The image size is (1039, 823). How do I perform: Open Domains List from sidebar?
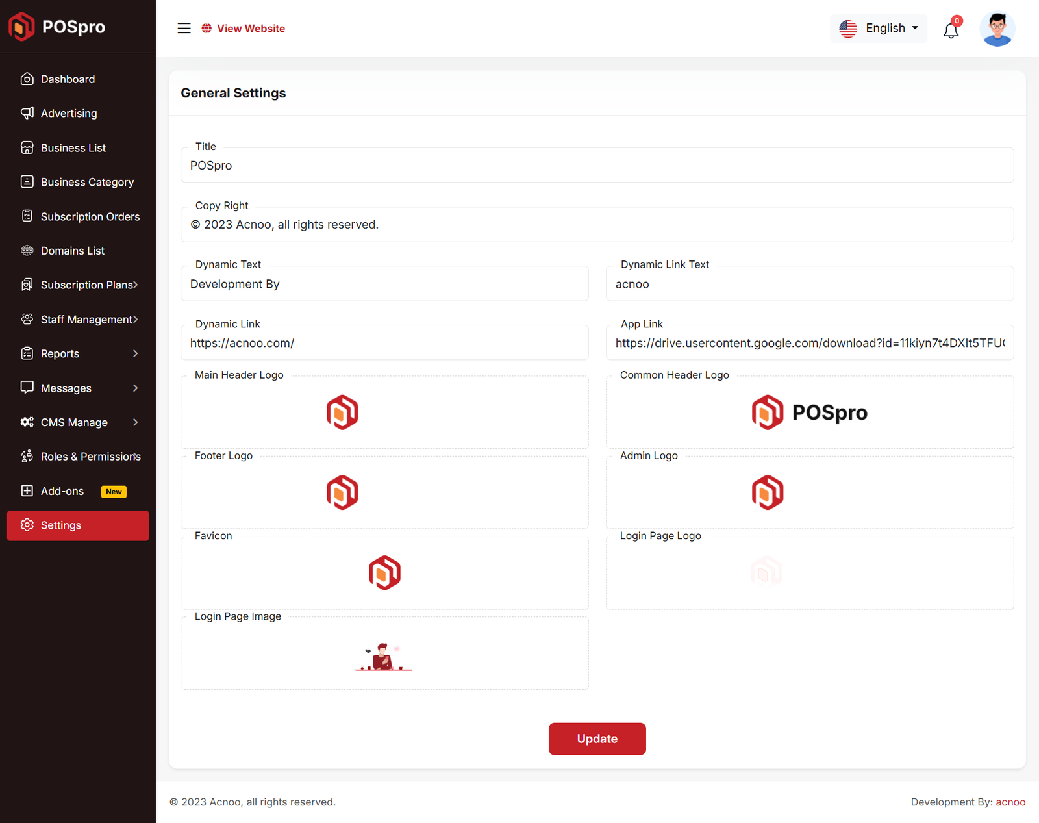tap(72, 251)
